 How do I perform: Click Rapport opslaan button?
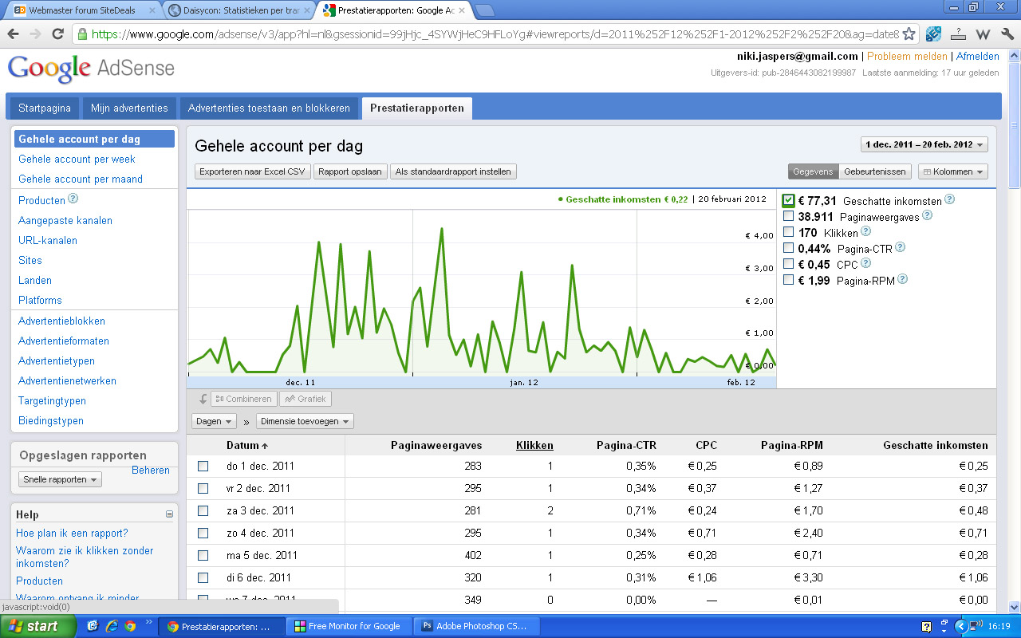350,171
